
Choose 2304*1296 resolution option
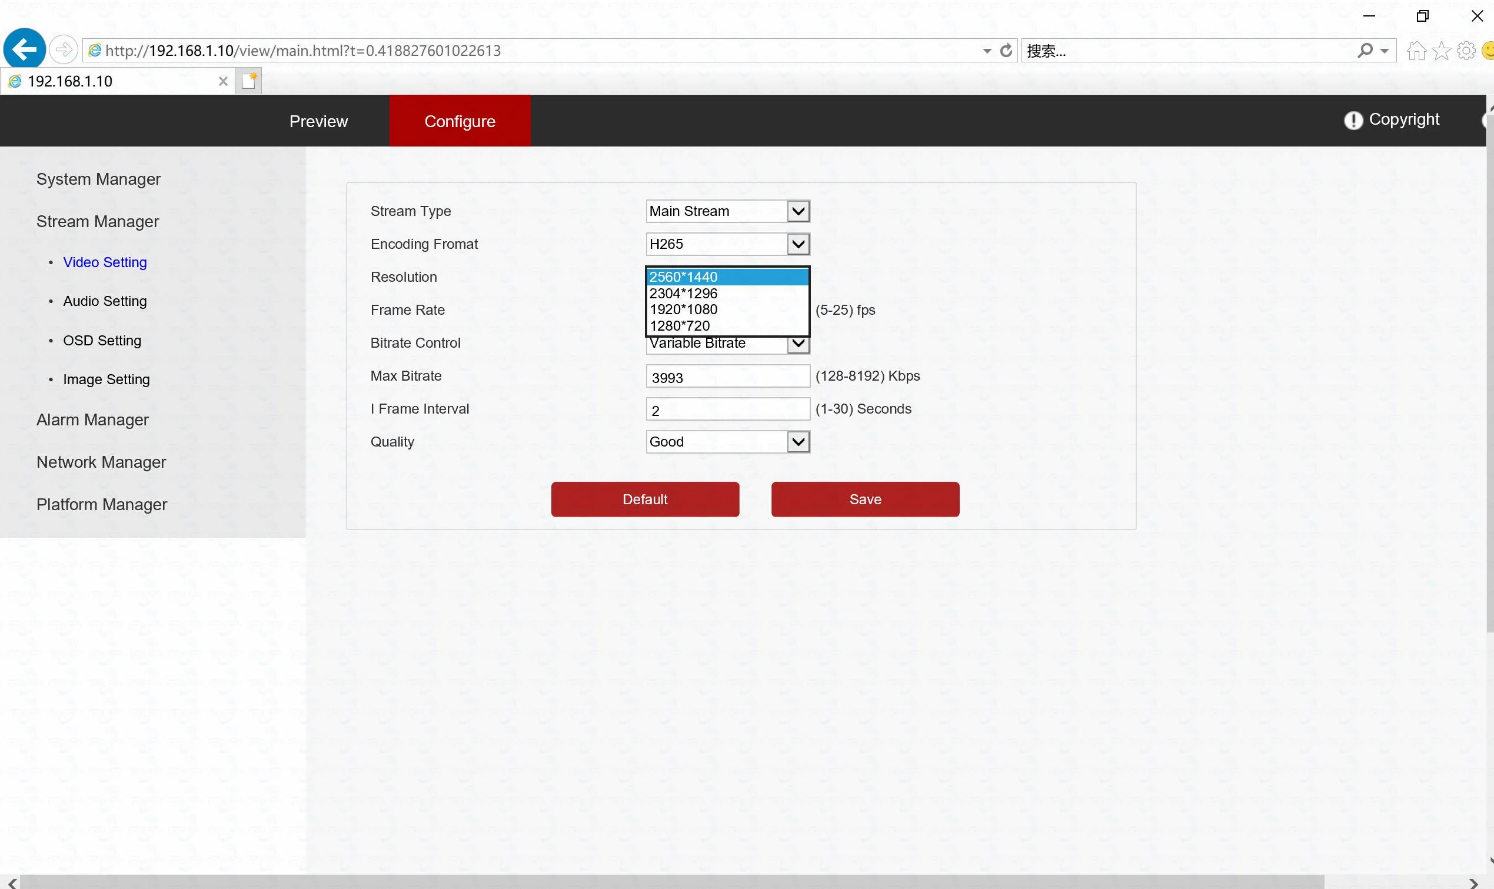(728, 294)
